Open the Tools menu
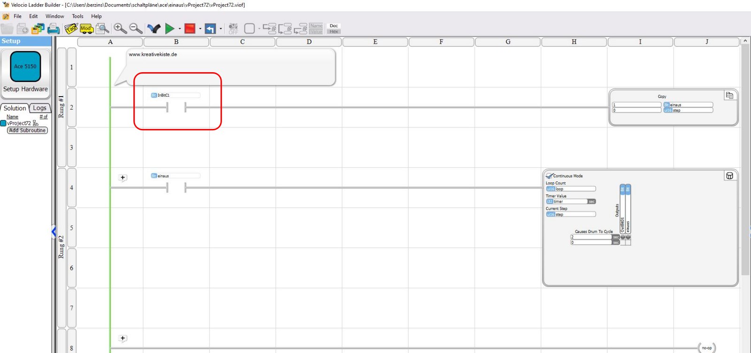Image resolution: width=751 pixels, height=353 pixels. pos(77,16)
